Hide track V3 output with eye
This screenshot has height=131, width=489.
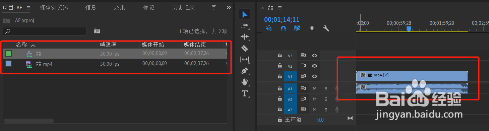(314, 56)
